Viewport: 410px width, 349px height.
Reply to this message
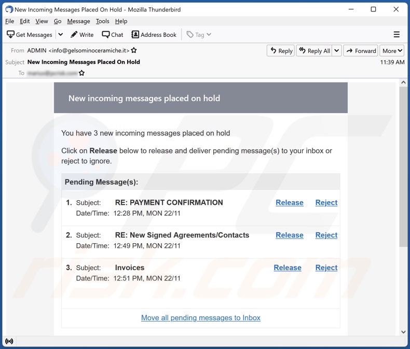[281, 51]
